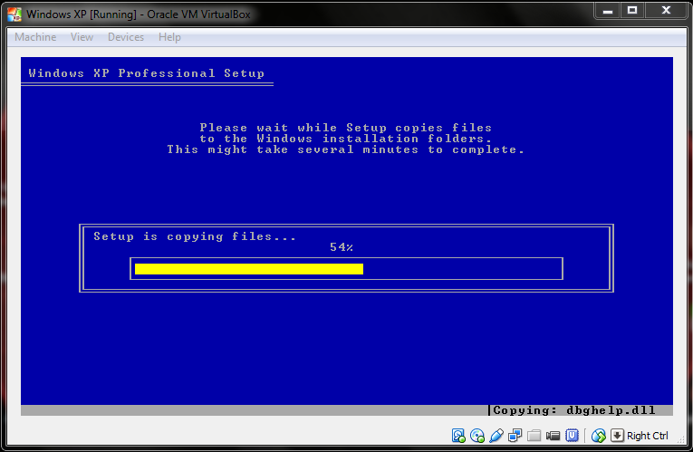The height and width of the screenshot is (452, 693).
Task: Click the Right Ctrl host key label
Action: [648, 436]
